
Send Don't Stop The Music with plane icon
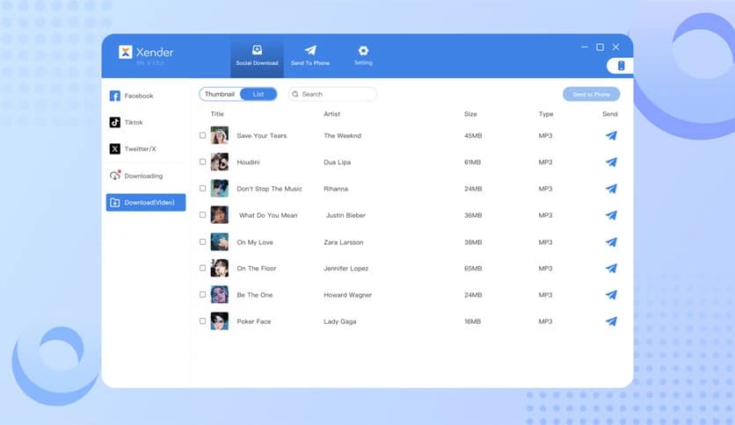(x=611, y=189)
